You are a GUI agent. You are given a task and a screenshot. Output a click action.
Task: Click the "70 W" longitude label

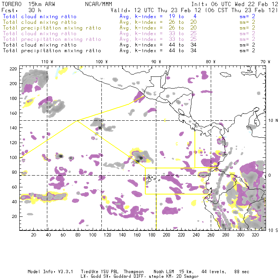pos(265,62)
